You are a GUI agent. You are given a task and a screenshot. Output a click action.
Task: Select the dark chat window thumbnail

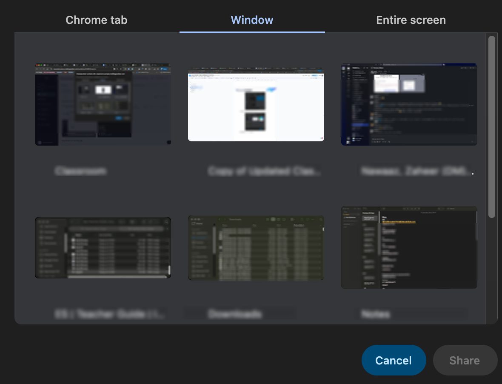point(409,104)
